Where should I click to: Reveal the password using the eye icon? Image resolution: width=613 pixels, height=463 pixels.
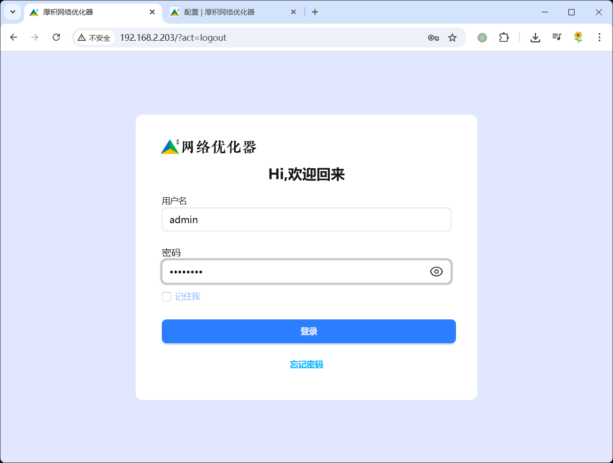436,272
